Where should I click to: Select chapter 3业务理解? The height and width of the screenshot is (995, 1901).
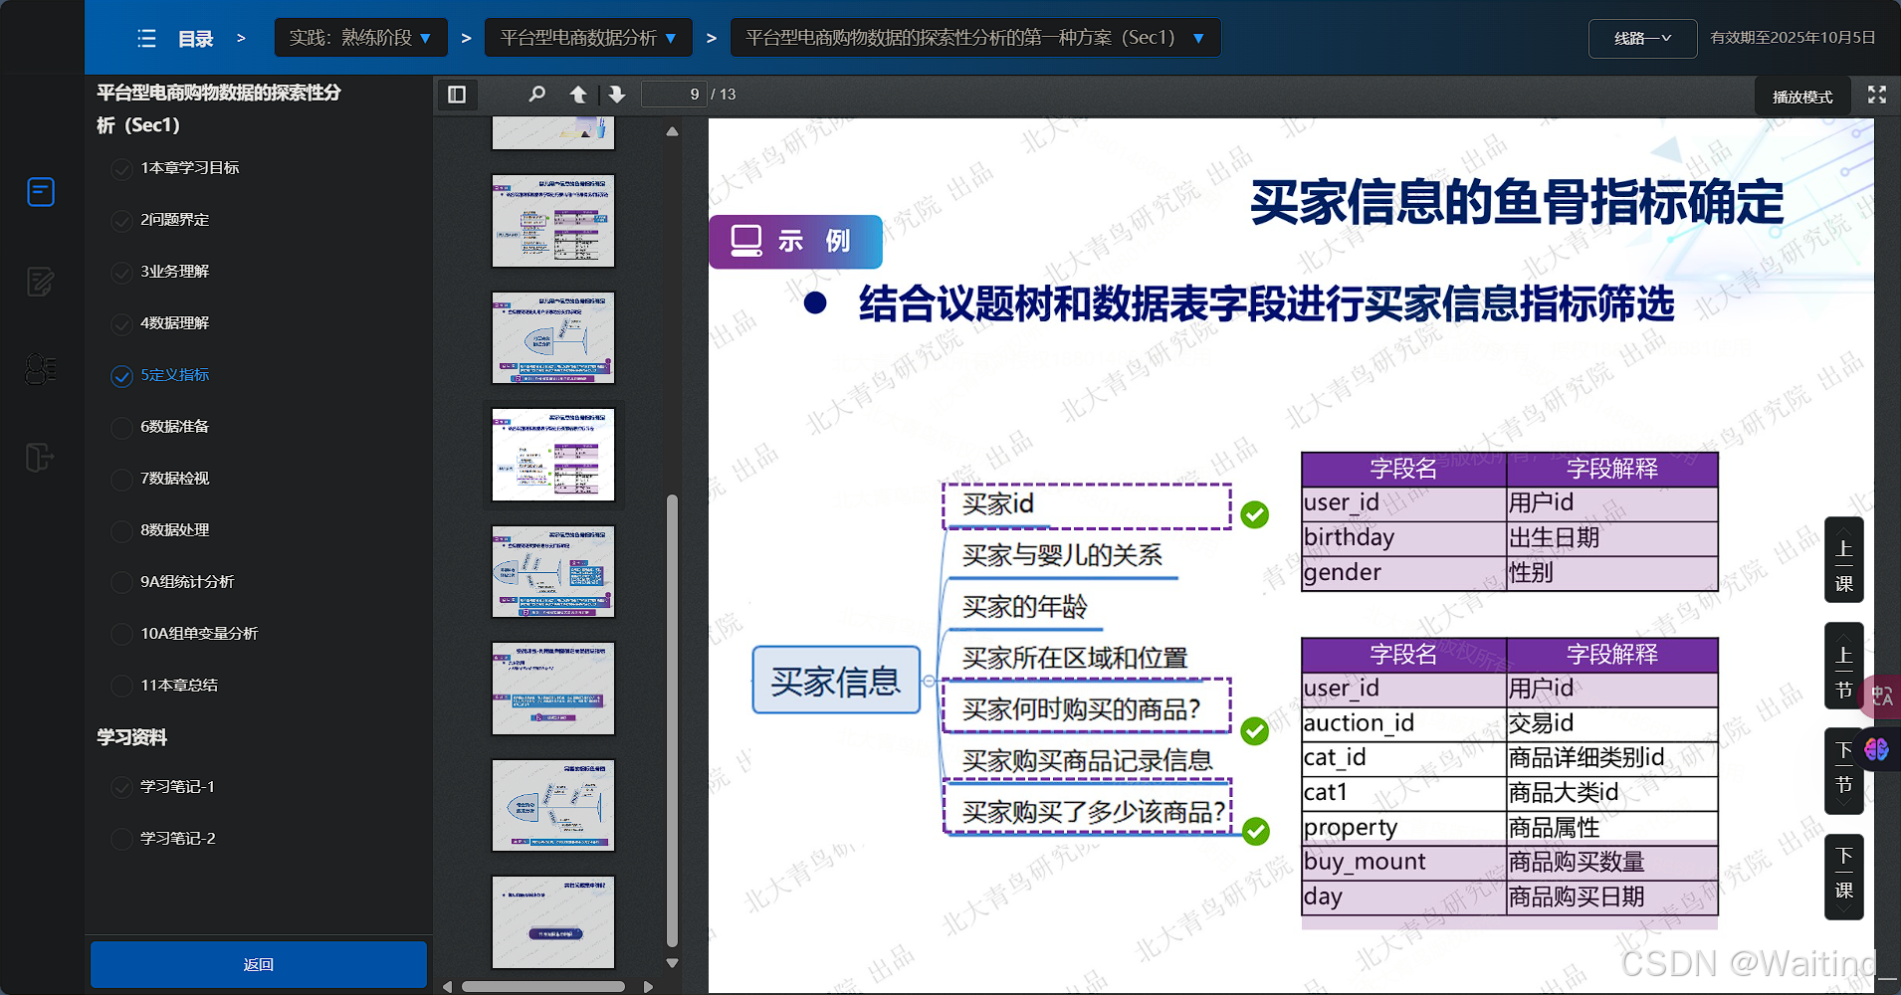point(174,272)
